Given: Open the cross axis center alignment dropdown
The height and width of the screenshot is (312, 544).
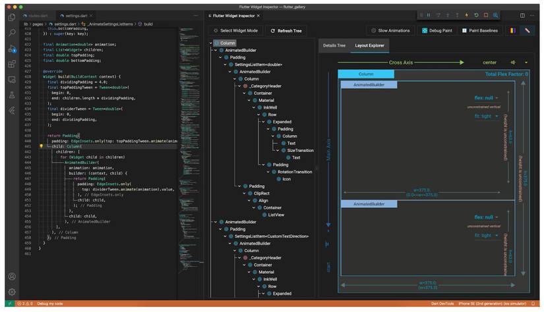Looking at the screenshot, I should [526, 63].
